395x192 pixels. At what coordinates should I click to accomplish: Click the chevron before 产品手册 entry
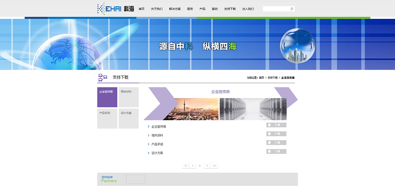pyautogui.click(x=148, y=144)
